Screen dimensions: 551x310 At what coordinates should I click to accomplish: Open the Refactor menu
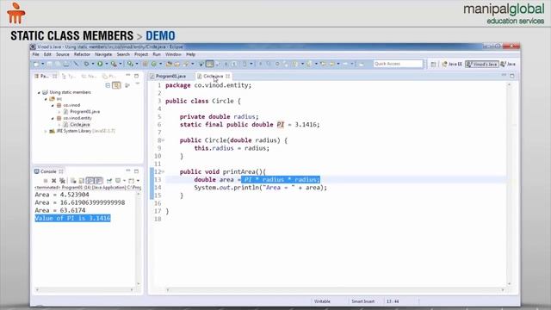pos(82,54)
